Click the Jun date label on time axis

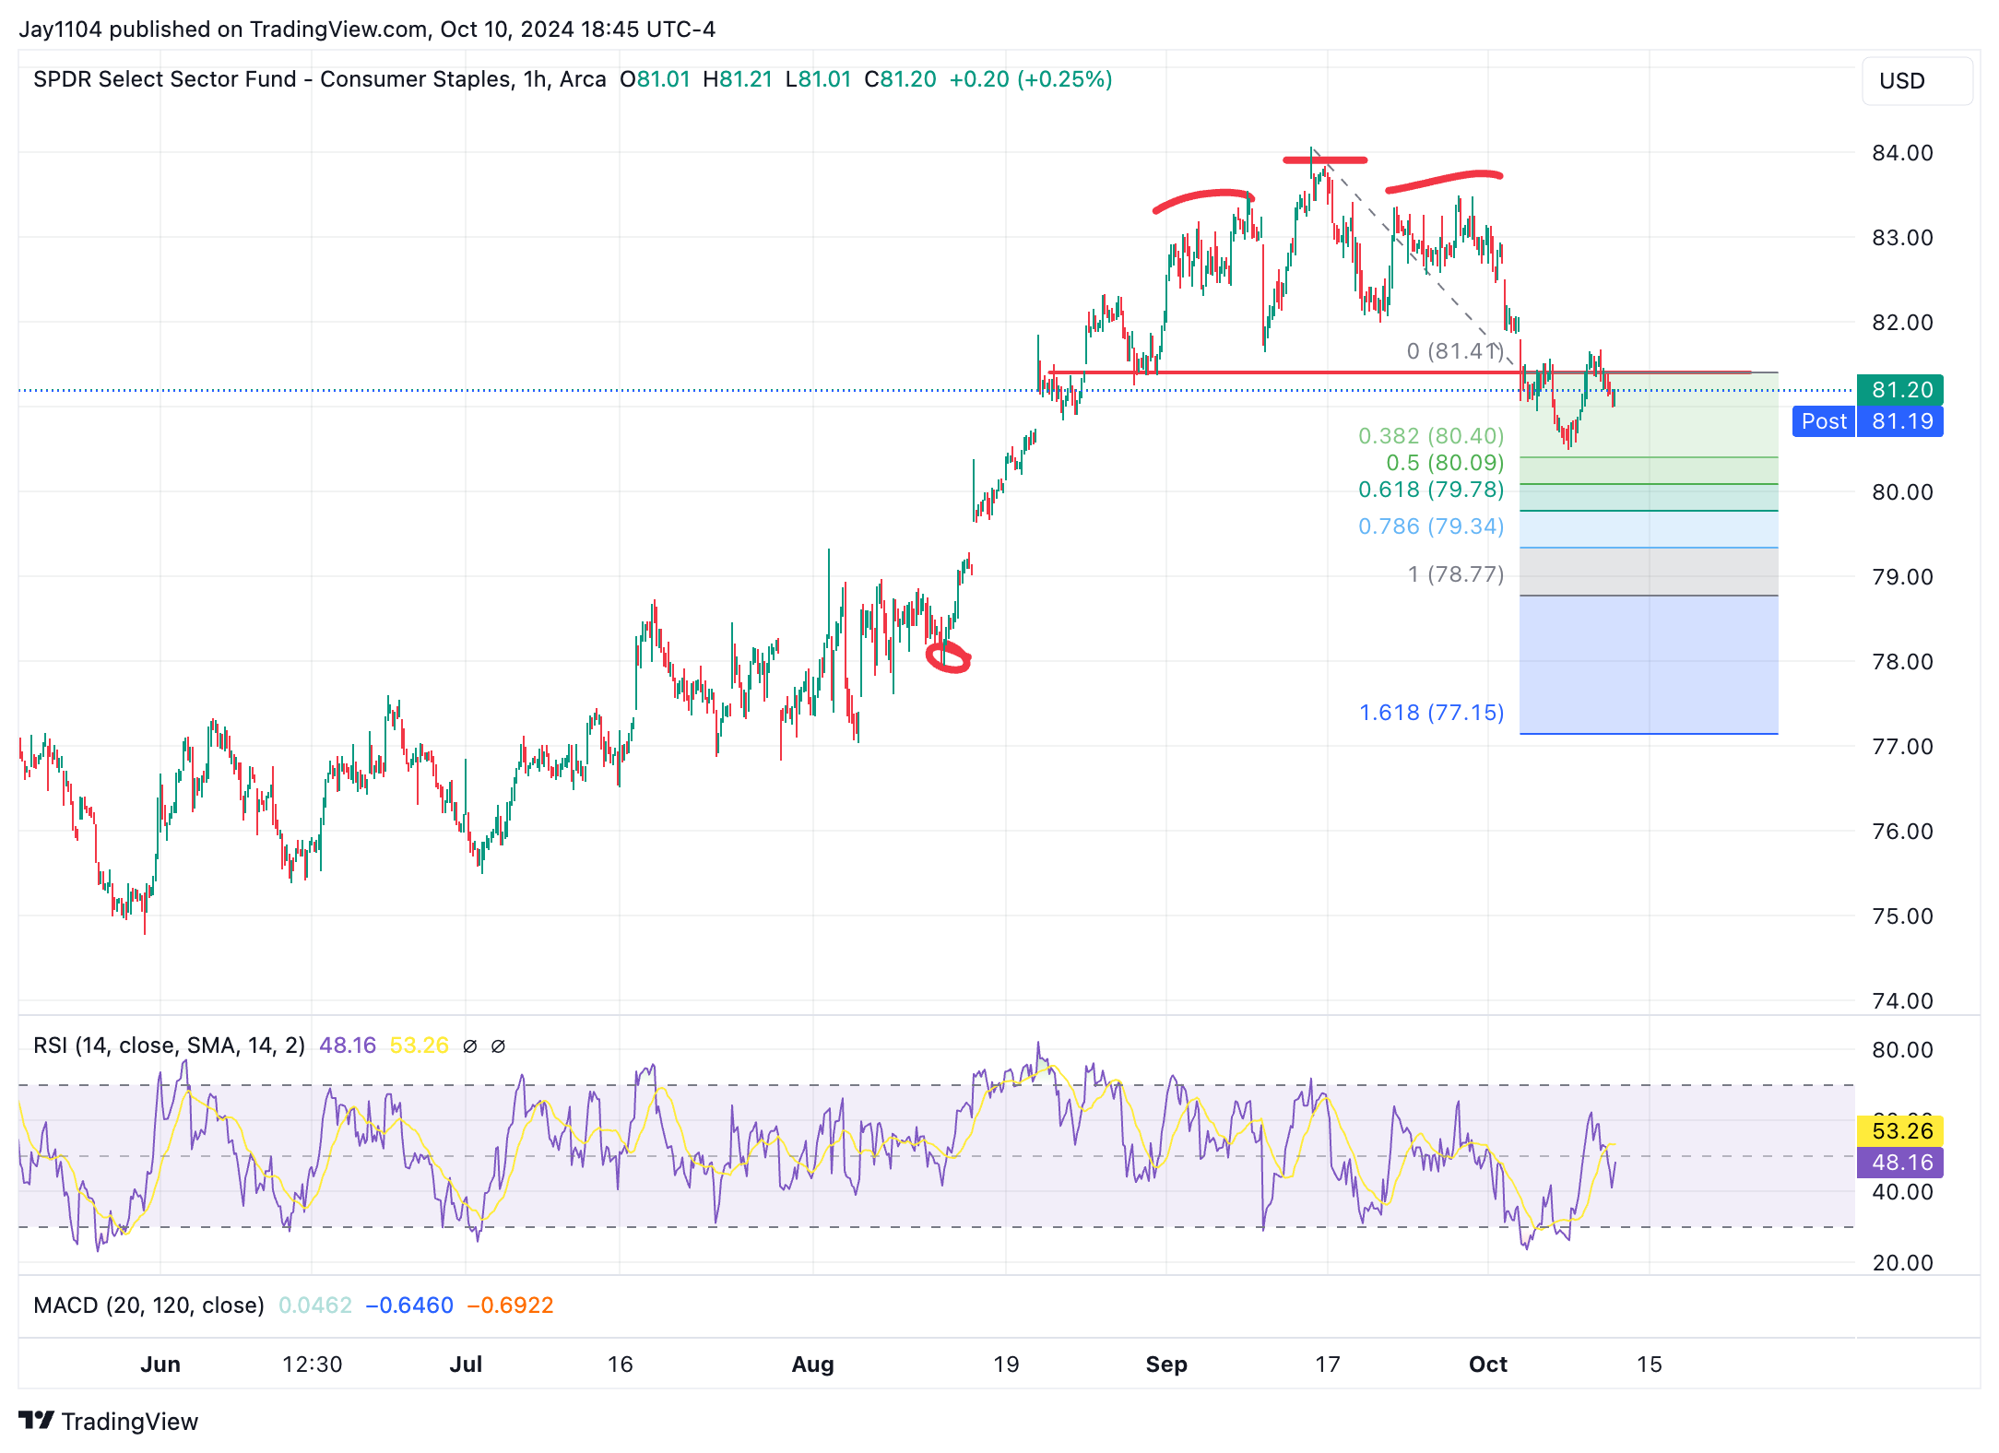coord(160,1364)
